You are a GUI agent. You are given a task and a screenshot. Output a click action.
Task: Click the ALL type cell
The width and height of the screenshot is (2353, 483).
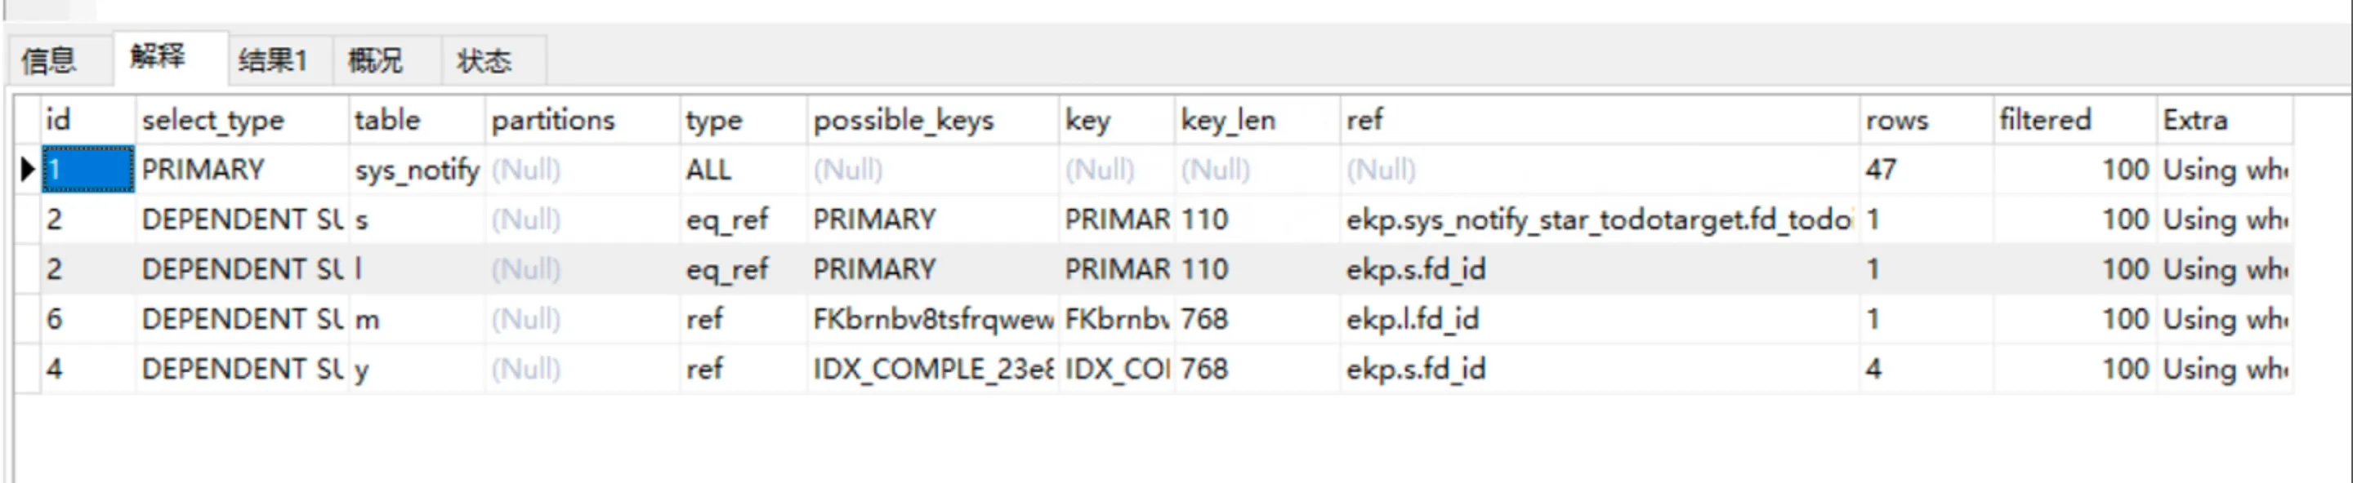pyautogui.click(x=709, y=170)
